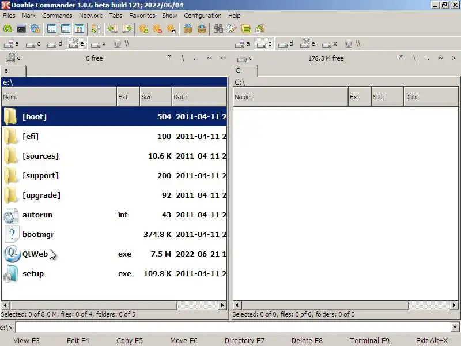Select drive d in right drive bar
This screenshot has width=461, height=346.
click(x=286, y=44)
